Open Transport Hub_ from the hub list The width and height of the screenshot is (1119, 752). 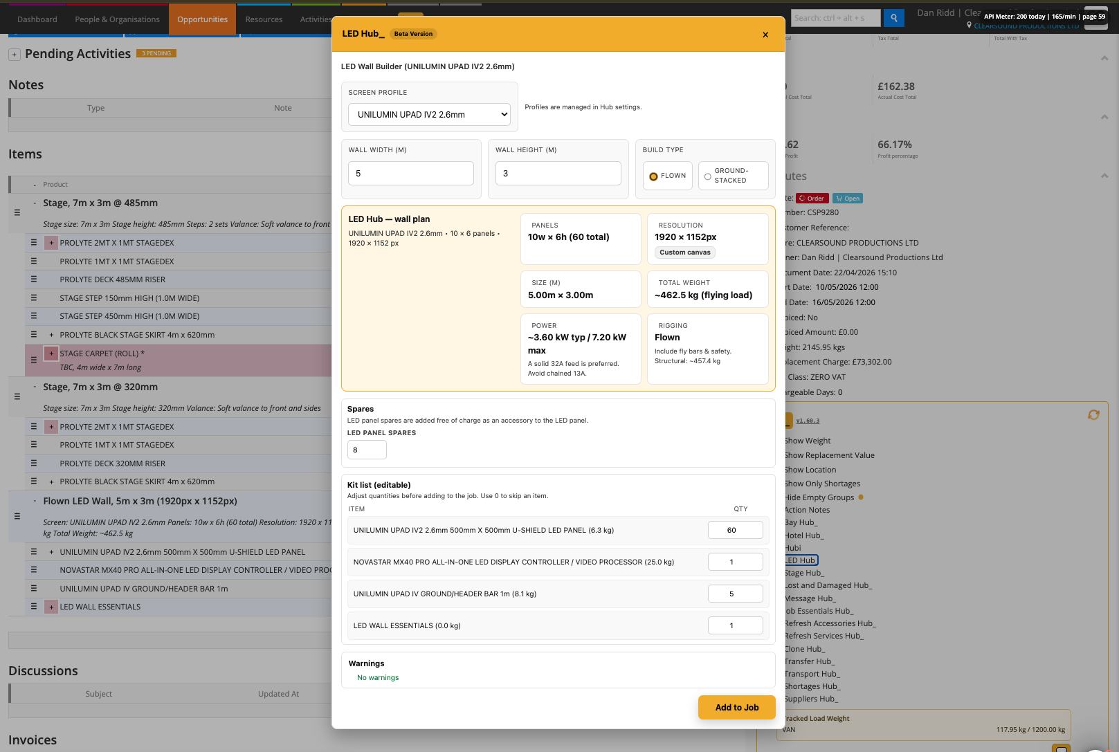click(x=811, y=674)
